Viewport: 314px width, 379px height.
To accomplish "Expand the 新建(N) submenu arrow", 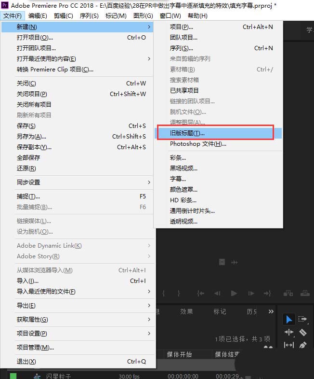I will coord(149,27).
